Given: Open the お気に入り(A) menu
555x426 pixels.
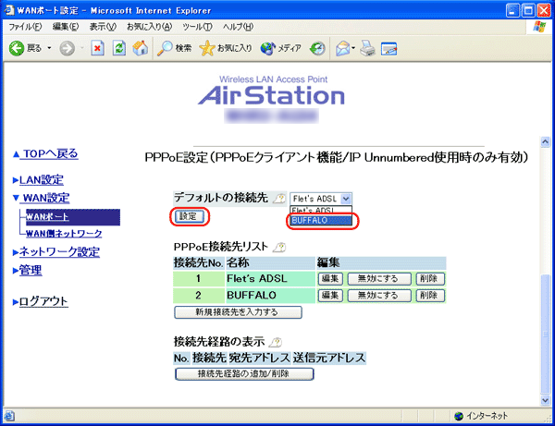Looking at the screenshot, I should (x=149, y=27).
